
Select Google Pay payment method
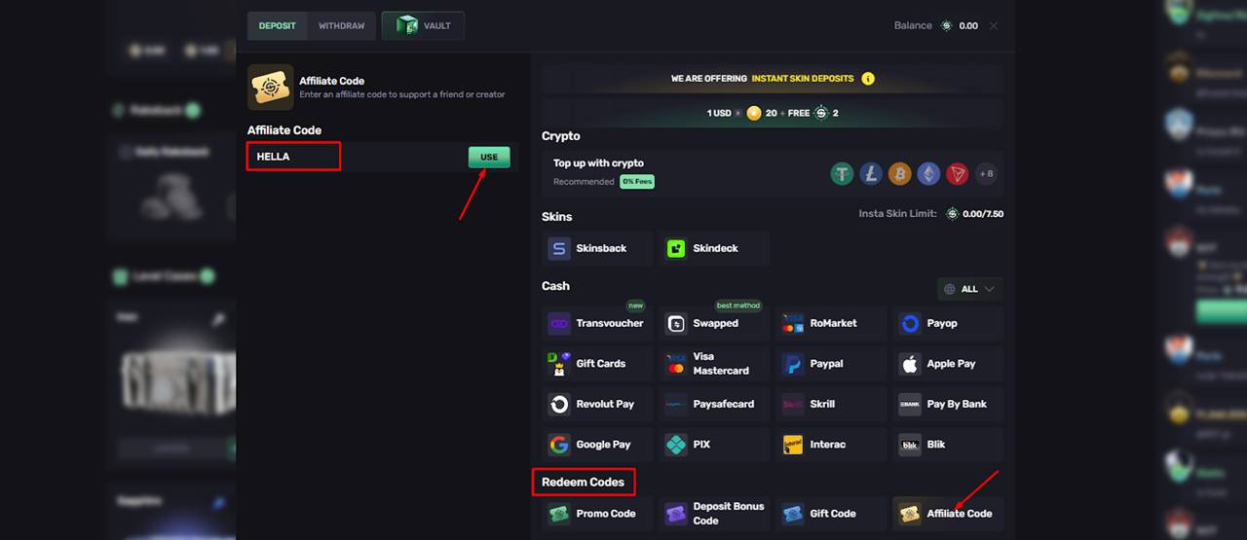[597, 445]
